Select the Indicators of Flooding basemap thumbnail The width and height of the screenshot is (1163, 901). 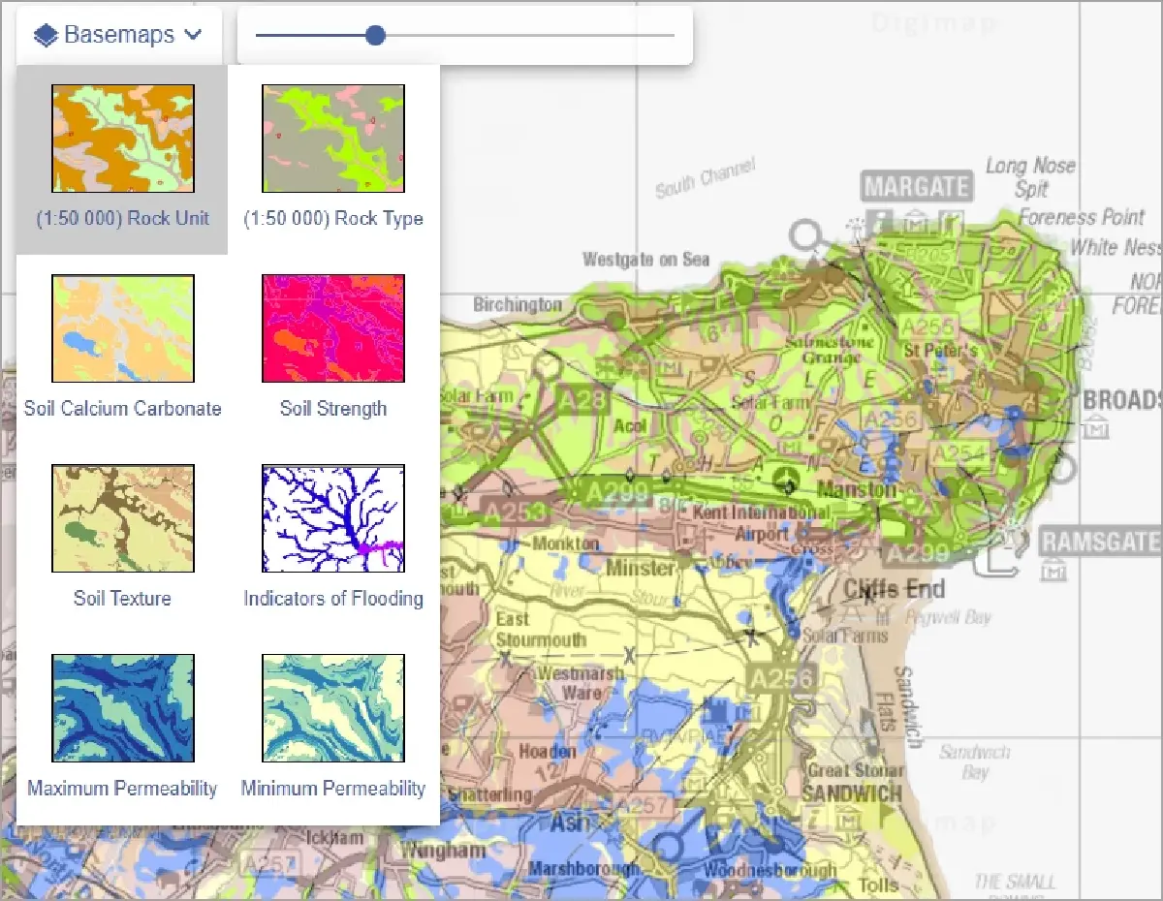tap(332, 518)
